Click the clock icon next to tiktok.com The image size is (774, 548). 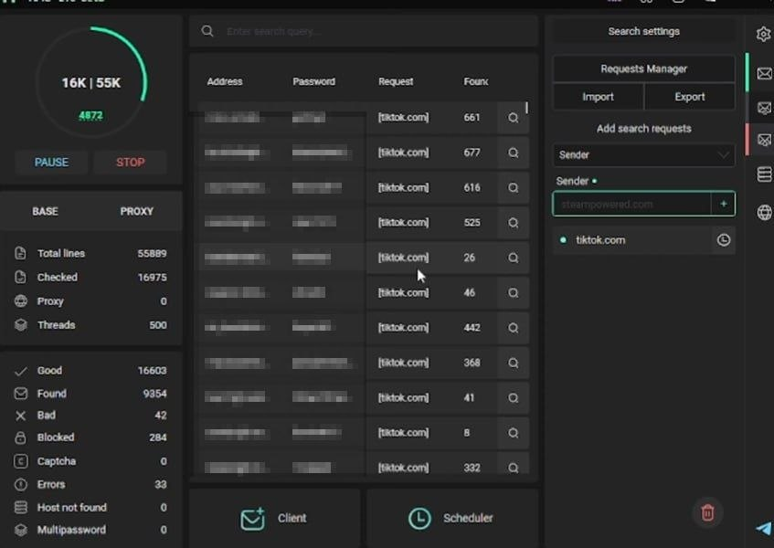coord(723,240)
